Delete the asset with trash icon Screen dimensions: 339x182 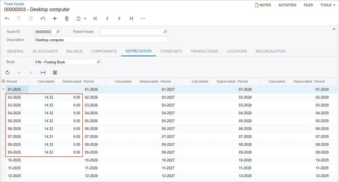[x=67, y=18]
